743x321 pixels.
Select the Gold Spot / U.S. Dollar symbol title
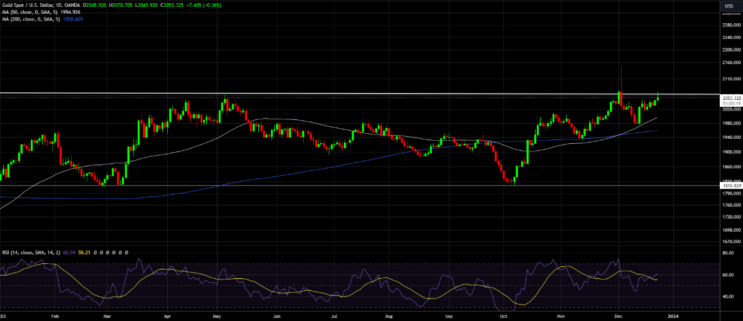(x=33, y=4)
